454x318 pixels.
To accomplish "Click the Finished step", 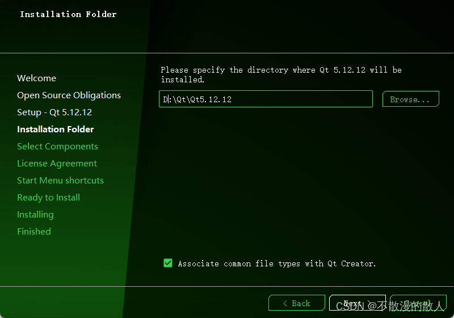I will click(x=34, y=232).
